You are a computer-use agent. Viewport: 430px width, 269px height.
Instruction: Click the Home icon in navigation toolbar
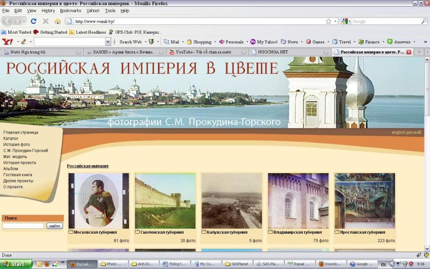(58, 21)
